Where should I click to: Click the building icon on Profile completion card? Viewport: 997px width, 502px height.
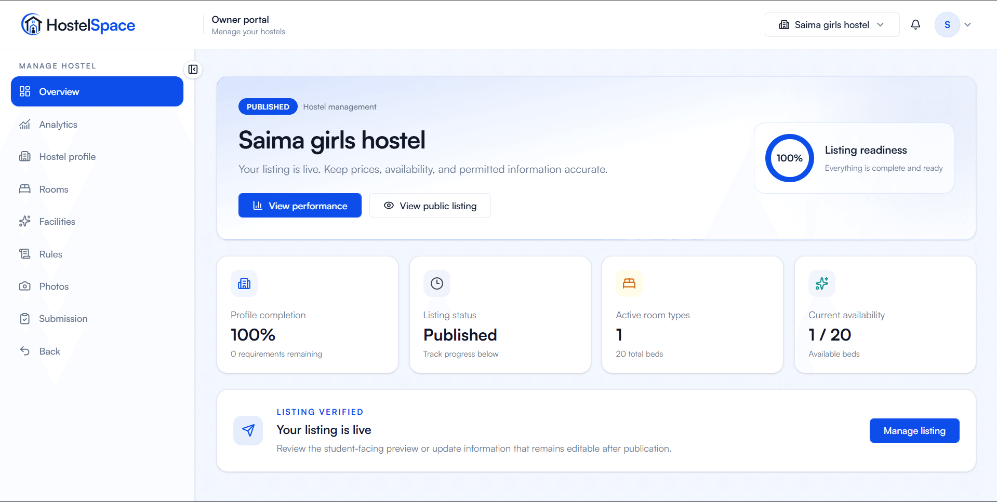coord(244,283)
